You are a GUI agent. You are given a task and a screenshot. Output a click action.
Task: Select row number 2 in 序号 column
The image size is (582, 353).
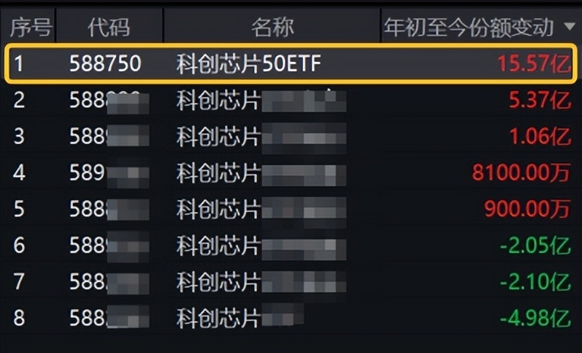tap(19, 100)
